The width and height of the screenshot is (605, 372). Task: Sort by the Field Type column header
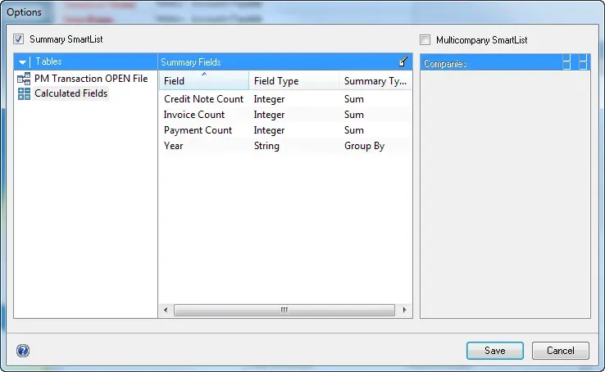click(x=293, y=81)
